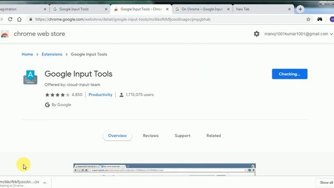
Task: Close the registration tab
Action: point(45,9)
